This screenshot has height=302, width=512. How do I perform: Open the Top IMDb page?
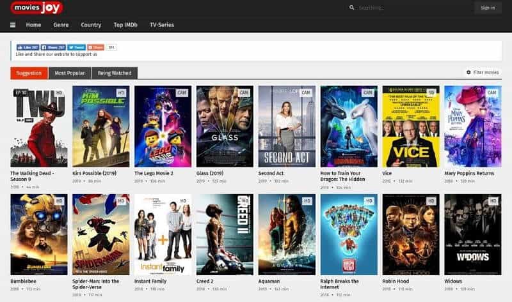click(125, 25)
